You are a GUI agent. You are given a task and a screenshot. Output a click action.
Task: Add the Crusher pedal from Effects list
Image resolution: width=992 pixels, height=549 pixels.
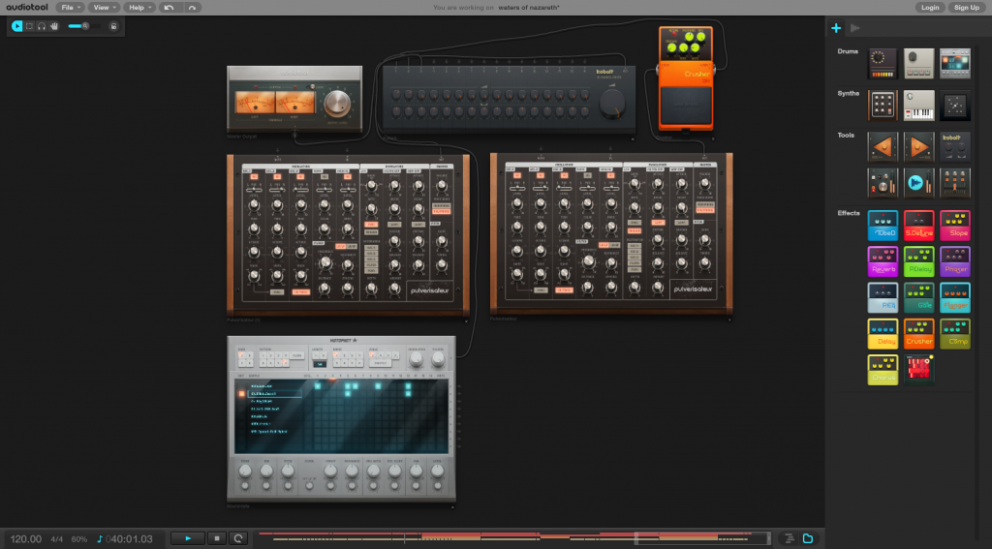point(918,333)
